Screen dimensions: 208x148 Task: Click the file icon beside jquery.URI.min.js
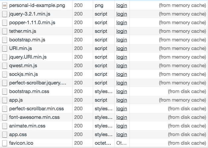pos(5,57)
